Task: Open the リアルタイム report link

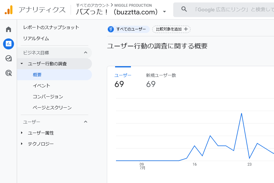Action: point(36,38)
